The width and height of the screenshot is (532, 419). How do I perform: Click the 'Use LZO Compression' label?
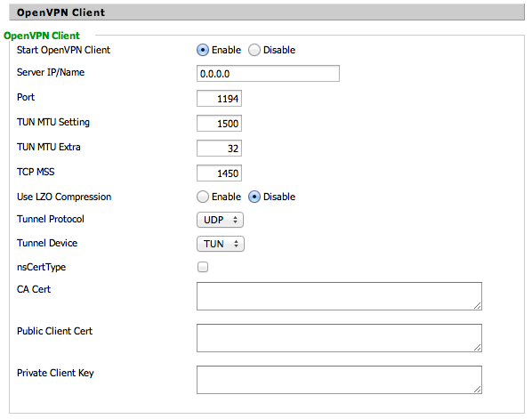[64, 197]
